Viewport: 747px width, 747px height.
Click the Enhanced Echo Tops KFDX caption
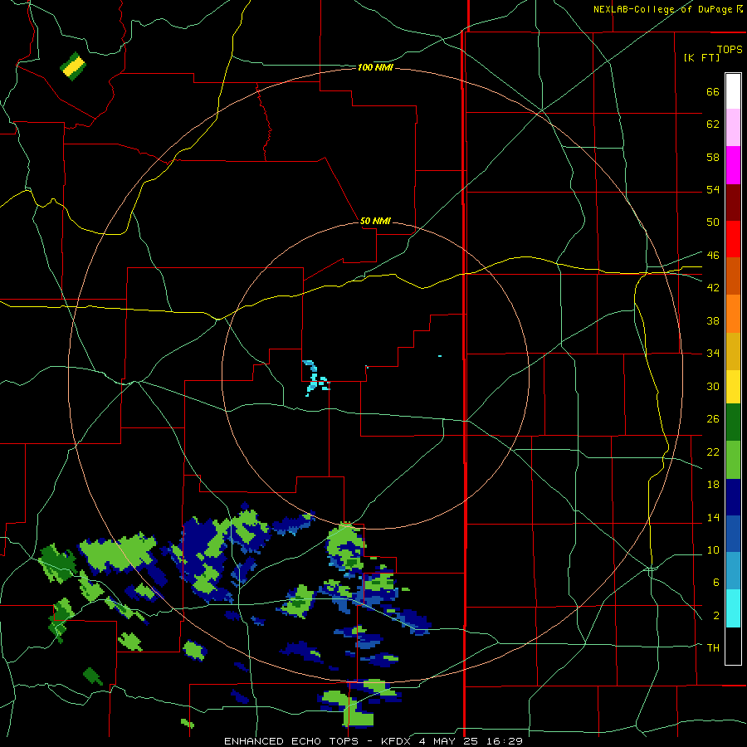point(373,741)
